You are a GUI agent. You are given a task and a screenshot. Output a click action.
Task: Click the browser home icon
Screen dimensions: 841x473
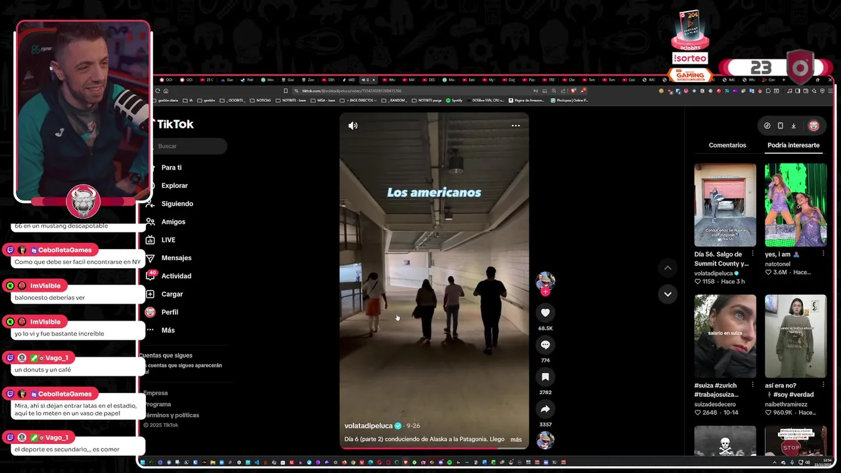click(166, 91)
